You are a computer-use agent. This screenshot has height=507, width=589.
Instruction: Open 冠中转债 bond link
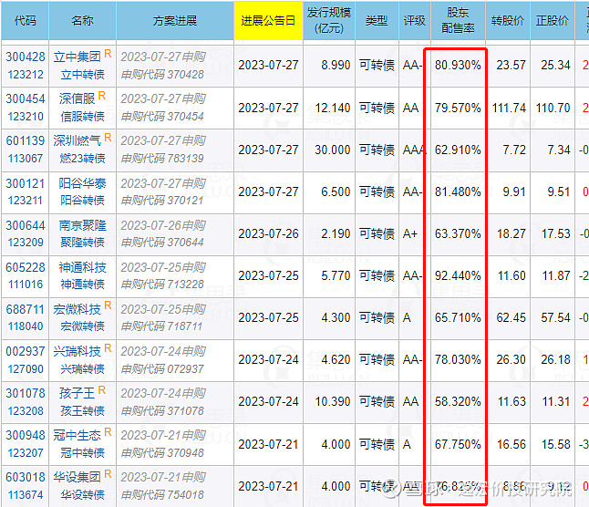[82, 453]
